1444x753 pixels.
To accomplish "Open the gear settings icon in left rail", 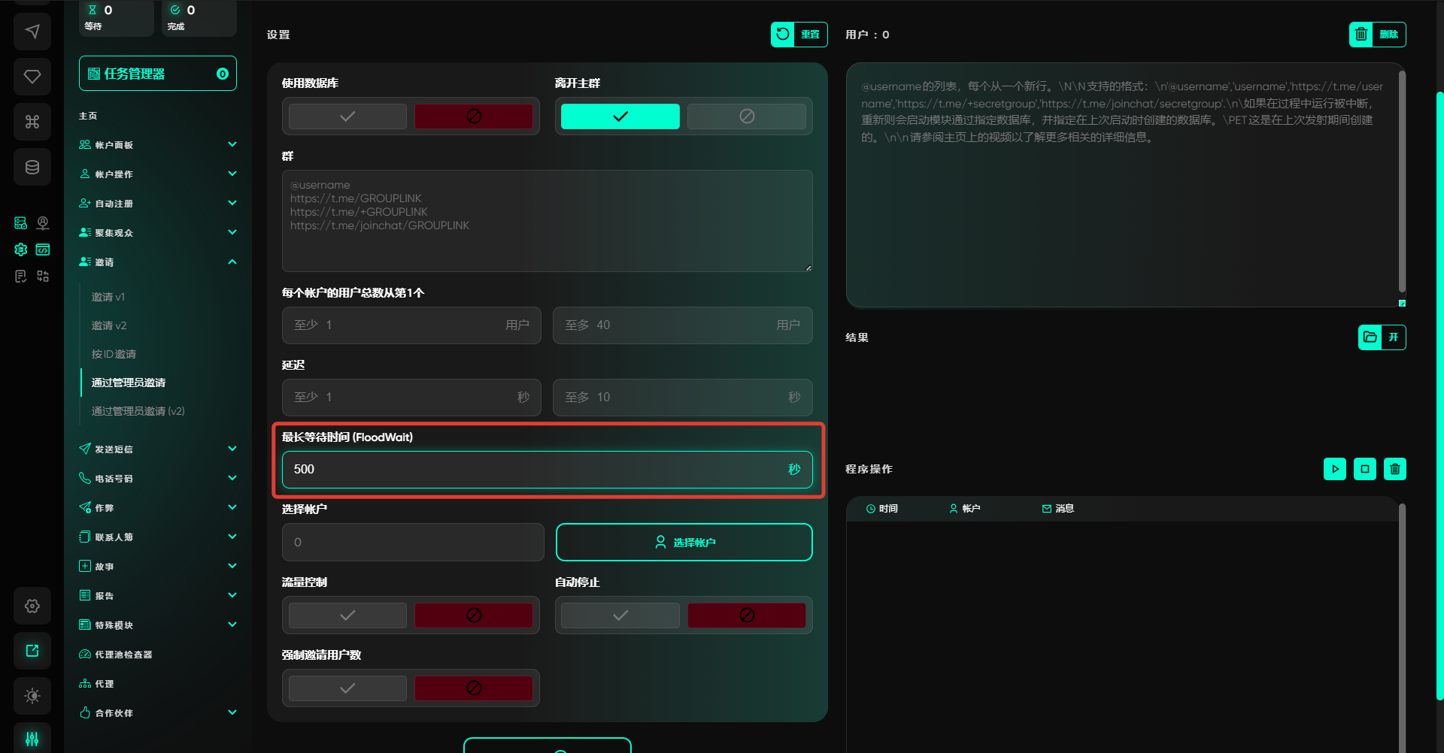I will point(32,606).
